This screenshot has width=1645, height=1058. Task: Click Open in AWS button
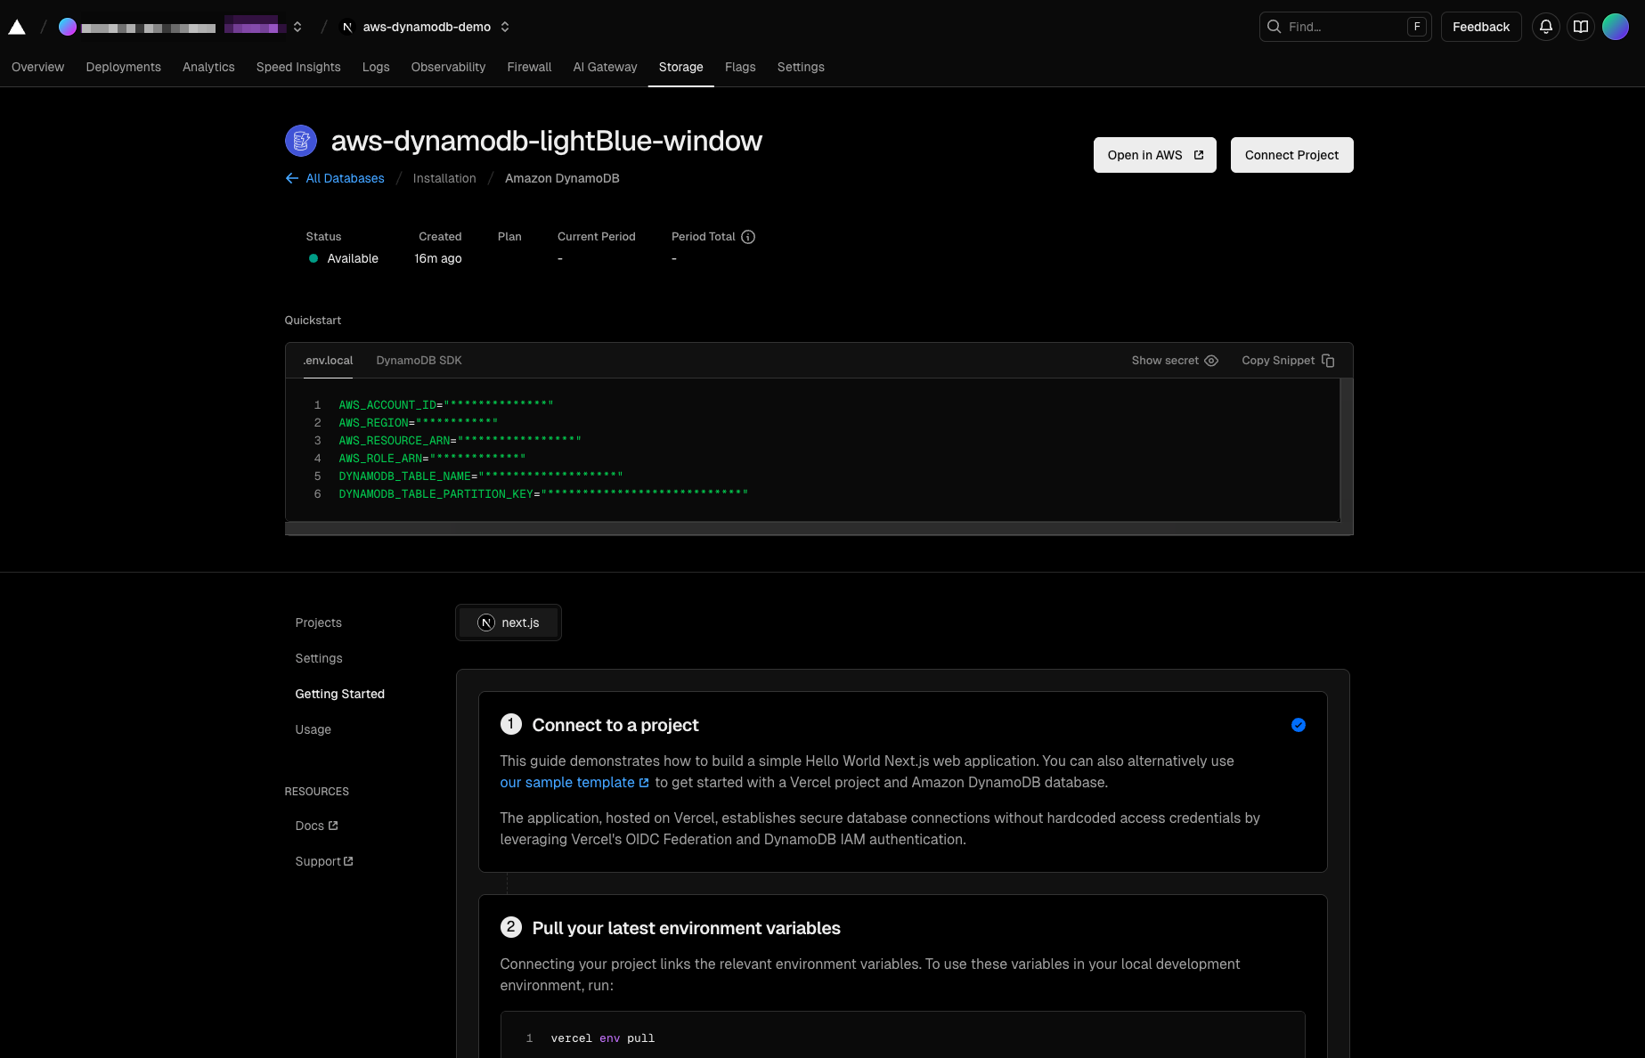tap(1154, 155)
